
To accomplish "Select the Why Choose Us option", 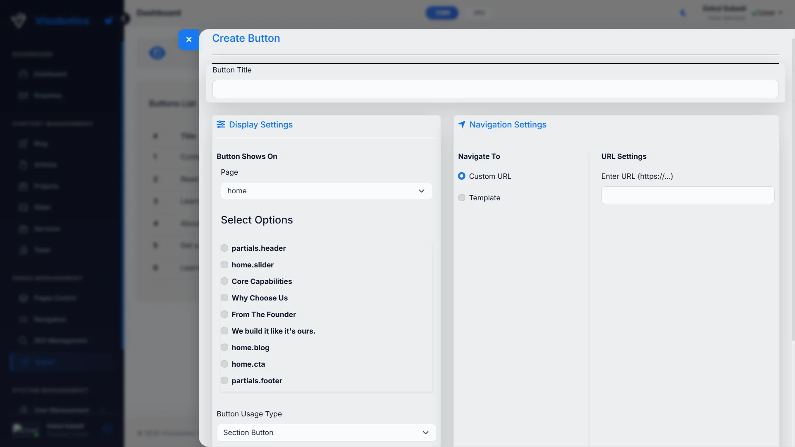I will coord(224,298).
